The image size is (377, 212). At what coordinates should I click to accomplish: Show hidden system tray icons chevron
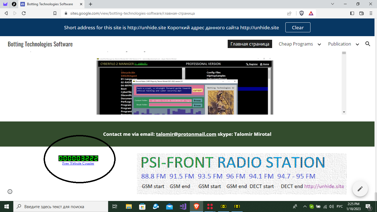(305, 206)
